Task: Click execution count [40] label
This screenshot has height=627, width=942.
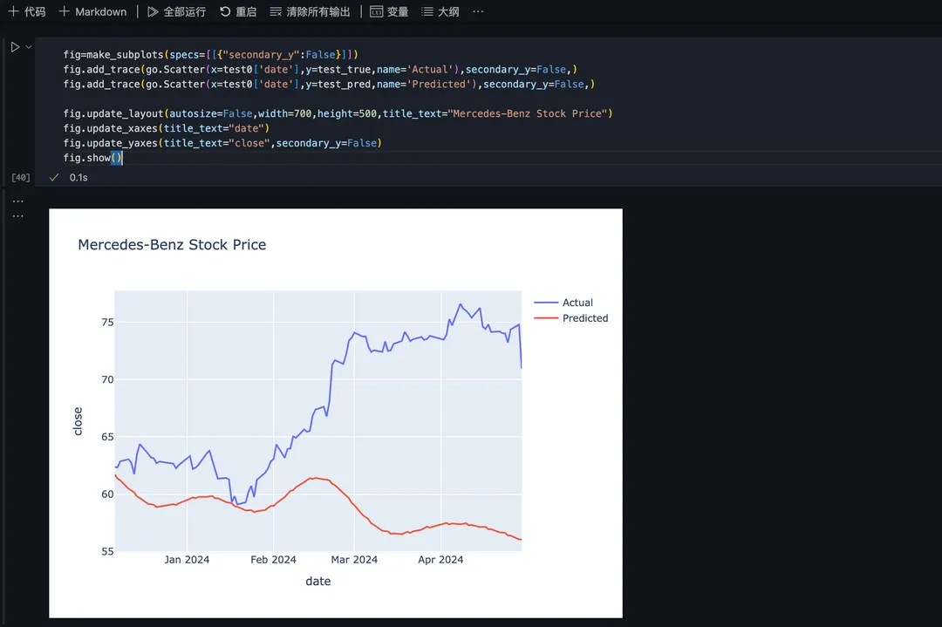Action: pos(20,177)
